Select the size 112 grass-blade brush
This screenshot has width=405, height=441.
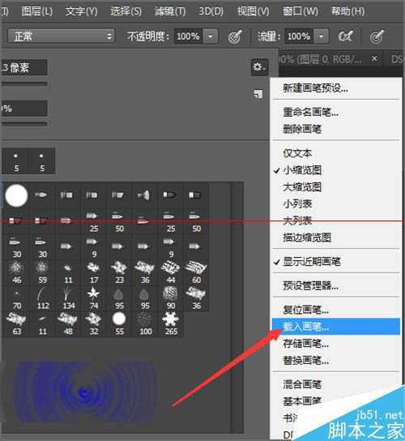[x=42, y=298]
